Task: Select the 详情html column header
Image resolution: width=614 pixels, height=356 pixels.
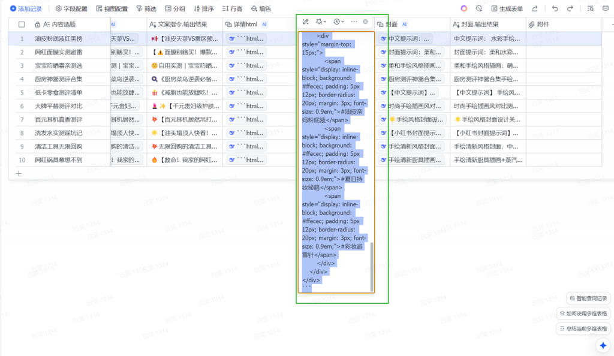Action: (x=259, y=24)
